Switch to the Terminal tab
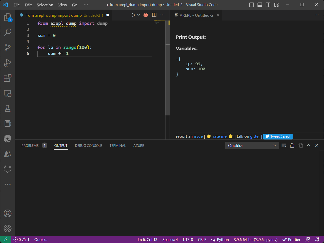 (x=117, y=146)
